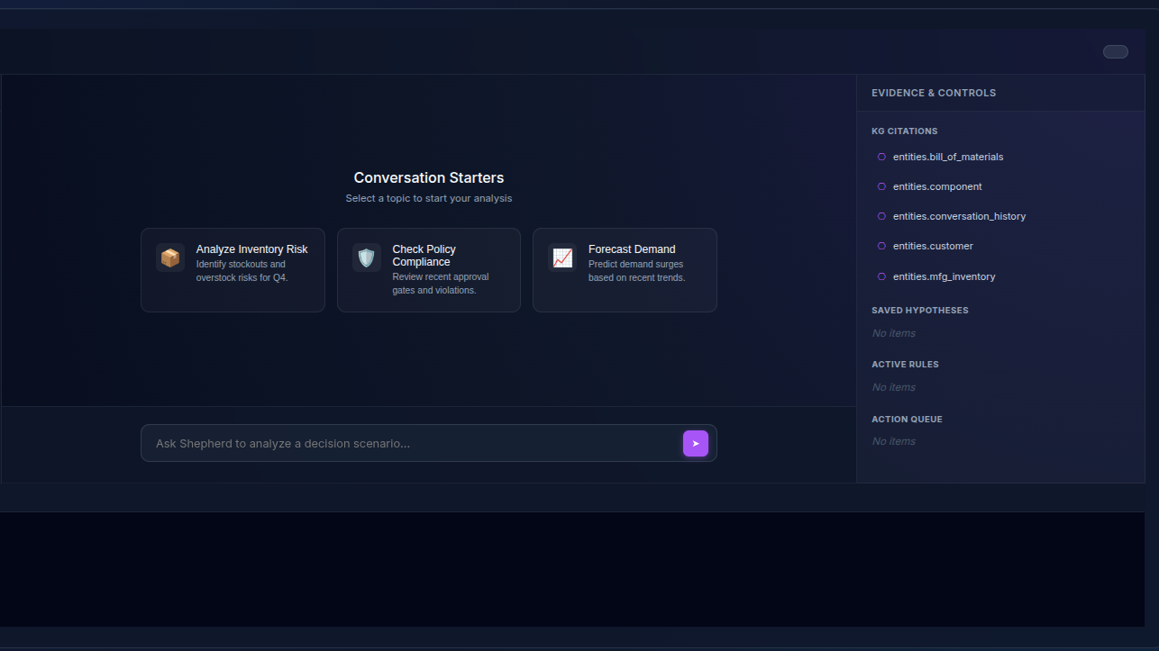
Task: Click the circle marker beside entities.mfg_inventory
Action: point(881,276)
